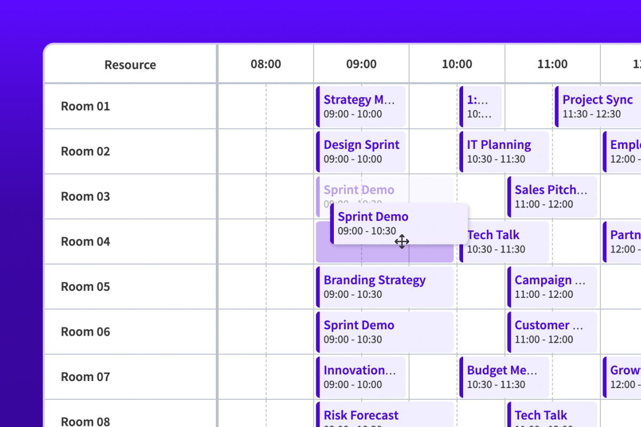Select the 08:00 time column header
The width and height of the screenshot is (641, 427).
tap(265, 65)
